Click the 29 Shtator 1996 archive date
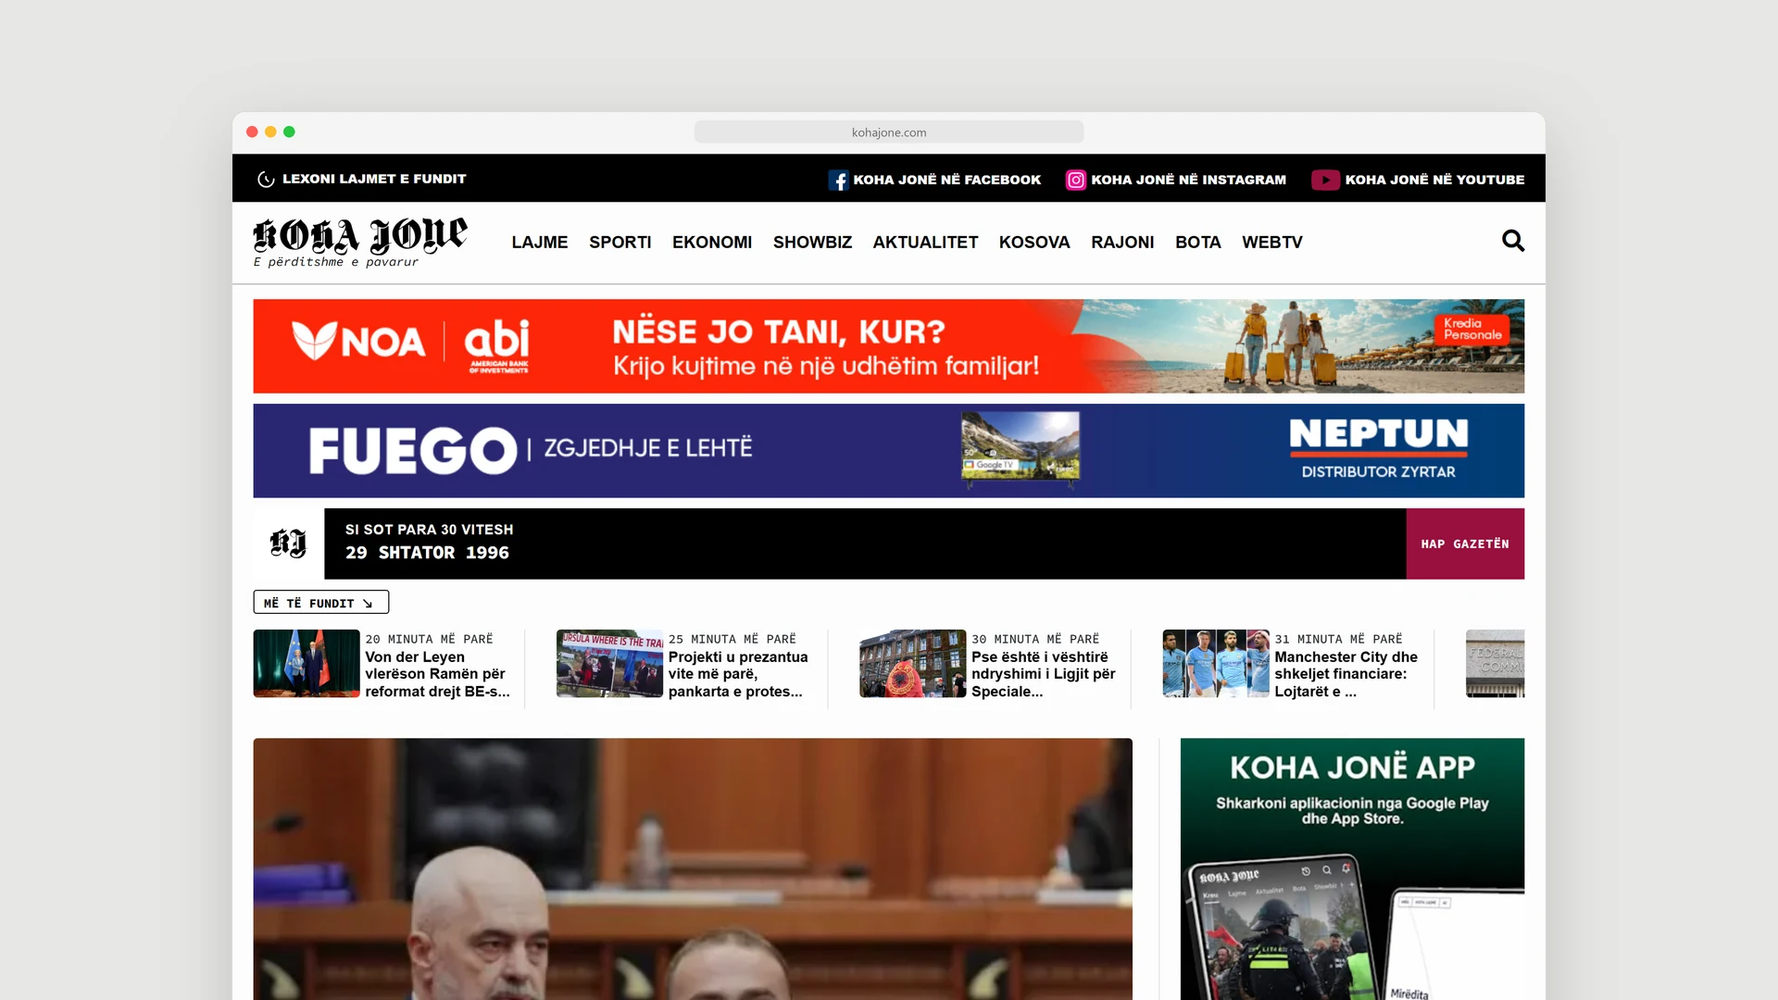The image size is (1778, 1000). pos(427,553)
